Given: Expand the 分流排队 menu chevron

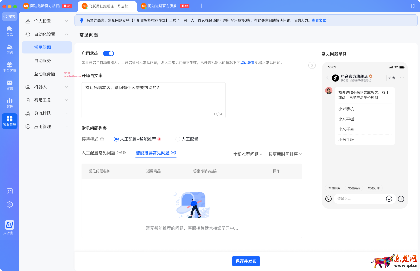Looking at the screenshot, I should click(x=67, y=113).
